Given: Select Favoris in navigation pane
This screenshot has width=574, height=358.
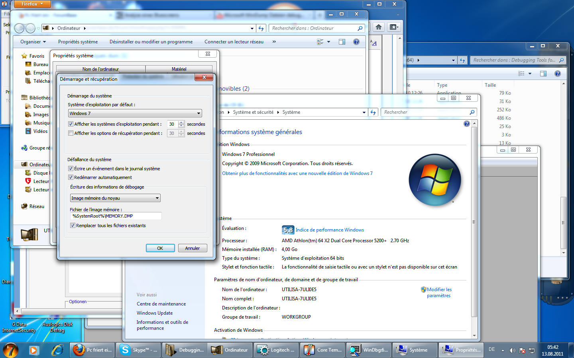Looking at the screenshot, I should coord(37,56).
